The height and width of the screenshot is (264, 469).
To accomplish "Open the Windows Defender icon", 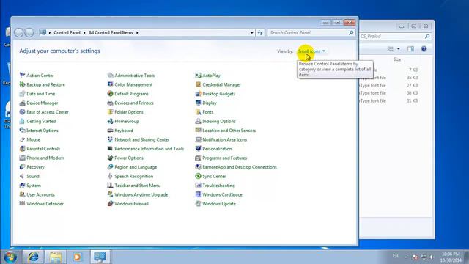I will point(22,204).
